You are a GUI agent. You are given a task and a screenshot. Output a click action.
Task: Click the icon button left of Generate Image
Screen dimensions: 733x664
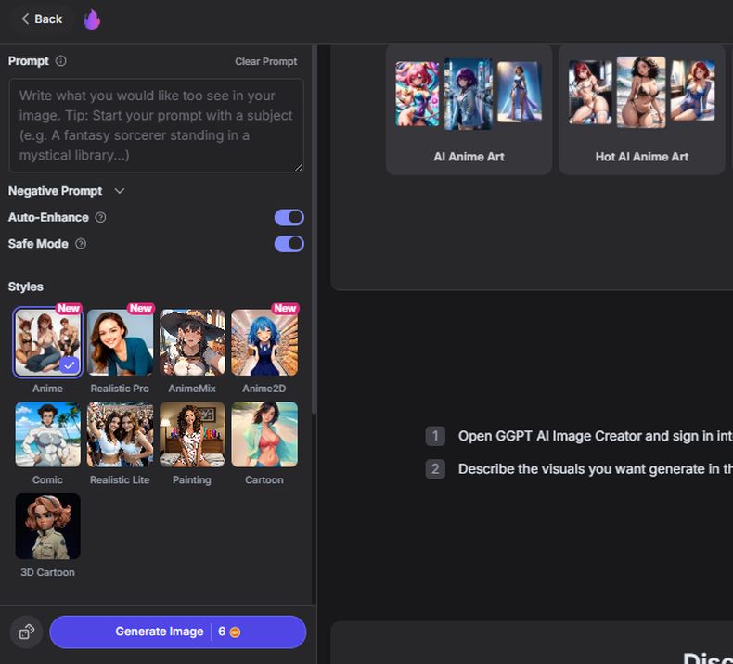tap(27, 632)
